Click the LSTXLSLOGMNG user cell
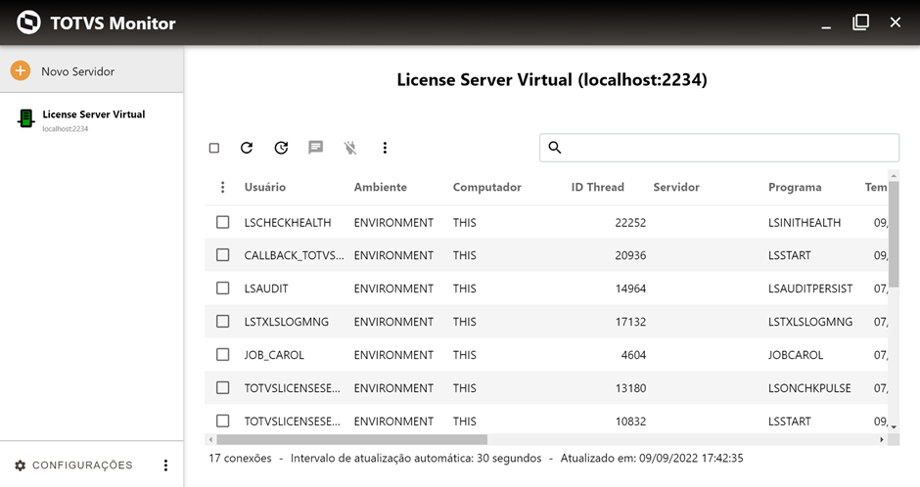The width and height of the screenshot is (920, 487). tap(287, 322)
